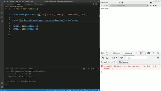
Task: Select the DevTools inspect element icon
Action: tap(102, 53)
